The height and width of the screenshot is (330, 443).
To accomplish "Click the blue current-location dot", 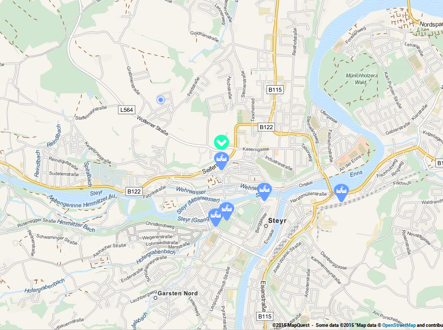I will pyautogui.click(x=161, y=100).
